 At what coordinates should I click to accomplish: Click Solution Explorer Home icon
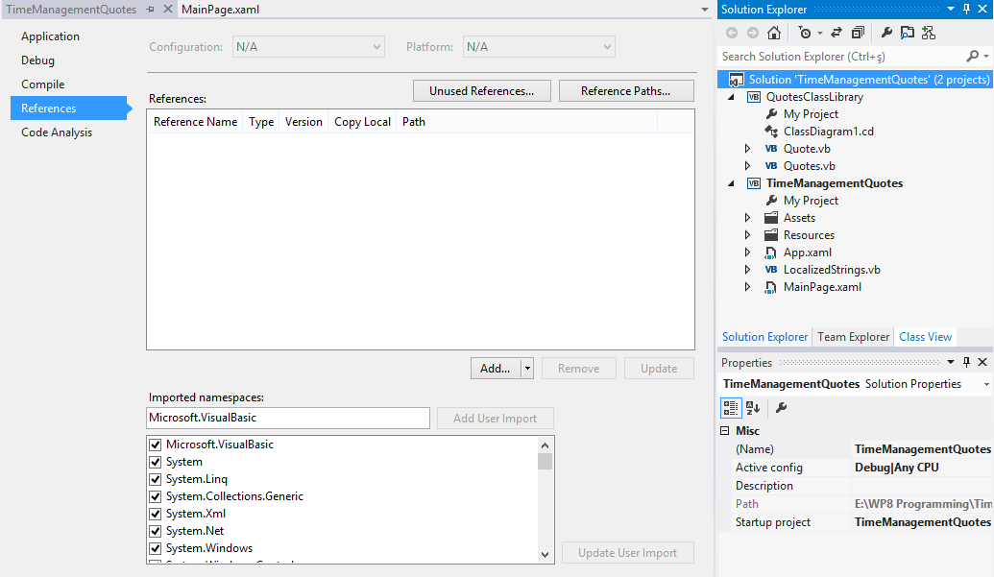pos(773,33)
